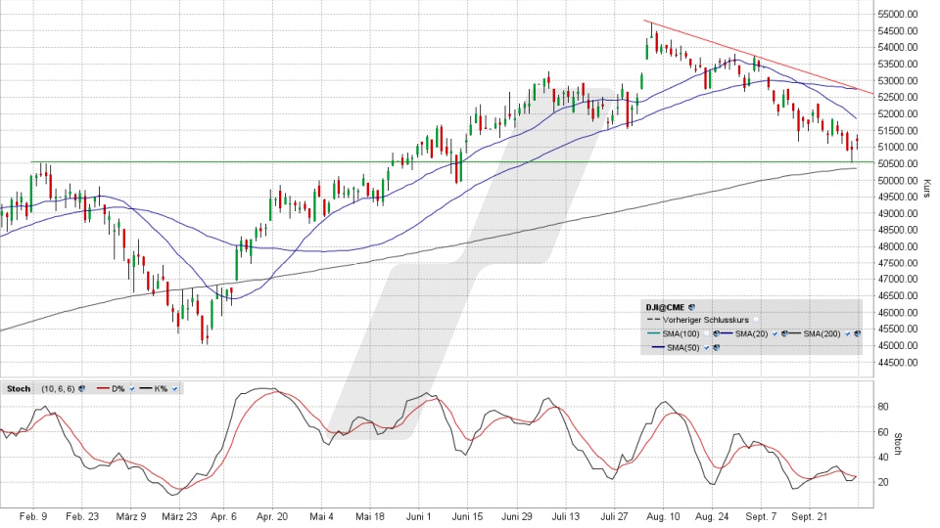This screenshot has width=940, height=528.
Task: Uncheck SMA(50) checkbox
Action: tap(706, 348)
